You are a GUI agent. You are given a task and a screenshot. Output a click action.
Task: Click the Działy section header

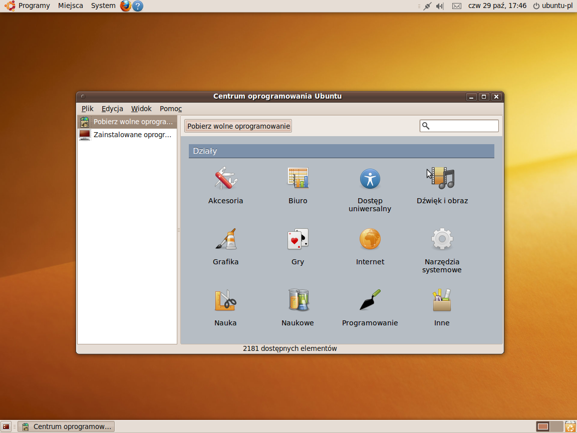342,151
